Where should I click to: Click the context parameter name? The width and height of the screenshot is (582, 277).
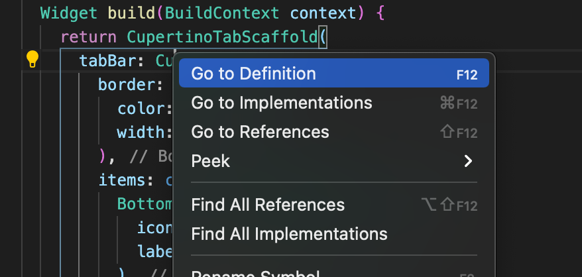click(323, 13)
